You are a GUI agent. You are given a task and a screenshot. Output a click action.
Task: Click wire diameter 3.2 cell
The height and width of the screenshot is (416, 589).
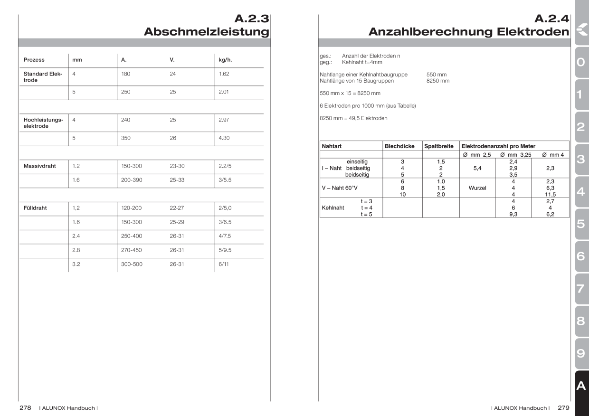click(x=76, y=264)
